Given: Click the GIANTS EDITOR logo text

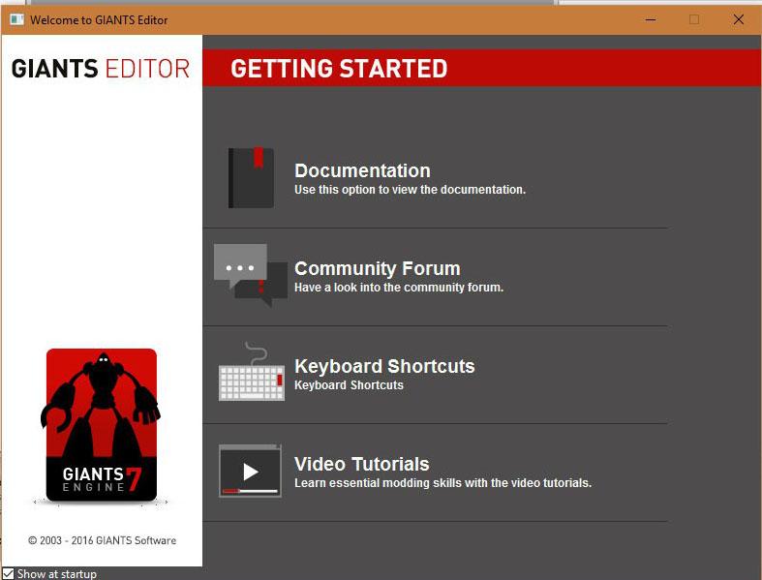Looking at the screenshot, I should 101,69.
